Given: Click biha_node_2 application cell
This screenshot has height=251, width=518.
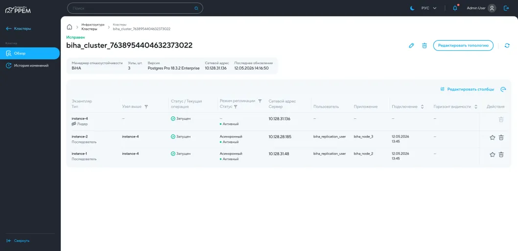Looking at the screenshot, I should click(x=363, y=154).
